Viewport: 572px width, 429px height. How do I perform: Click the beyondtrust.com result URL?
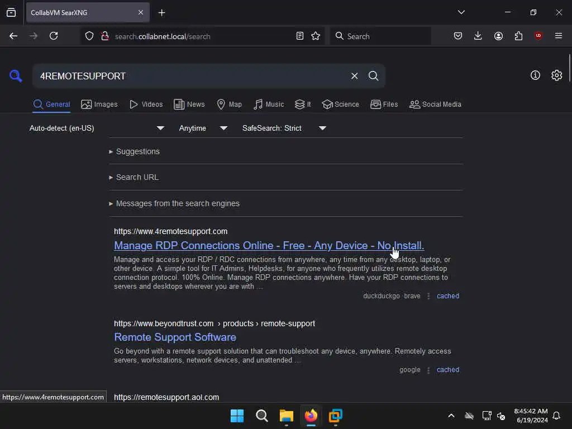point(214,323)
